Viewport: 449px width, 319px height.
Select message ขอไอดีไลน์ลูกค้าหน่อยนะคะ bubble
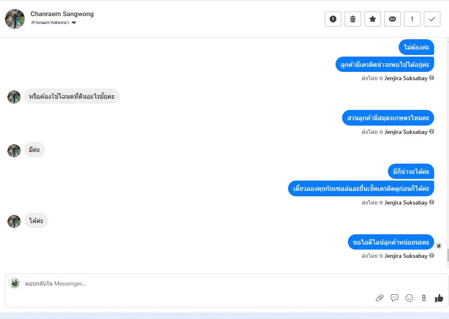(x=391, y=242)
